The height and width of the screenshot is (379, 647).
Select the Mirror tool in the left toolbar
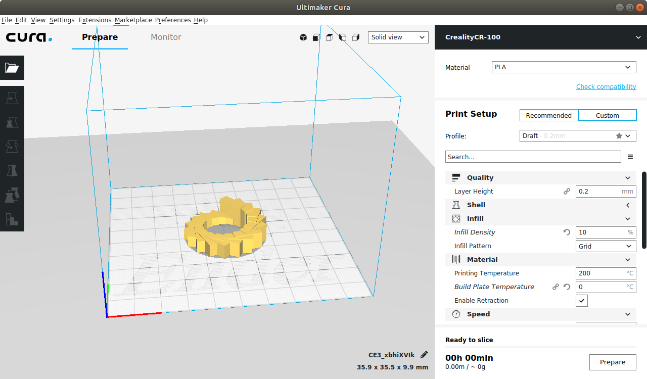pyautogui.click(x=12, y=170)
